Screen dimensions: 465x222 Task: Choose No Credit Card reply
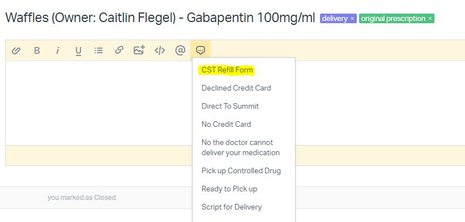coord(227,124)
